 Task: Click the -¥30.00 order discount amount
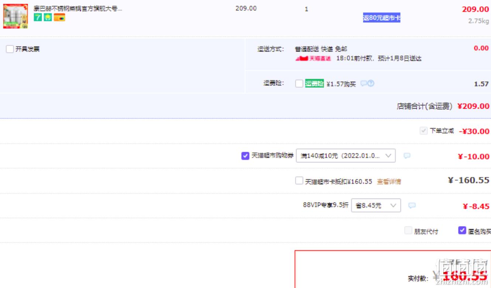click(474, 131)
